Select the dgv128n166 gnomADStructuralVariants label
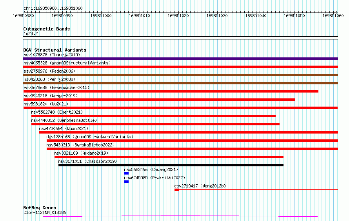 [x=90, y=137]
